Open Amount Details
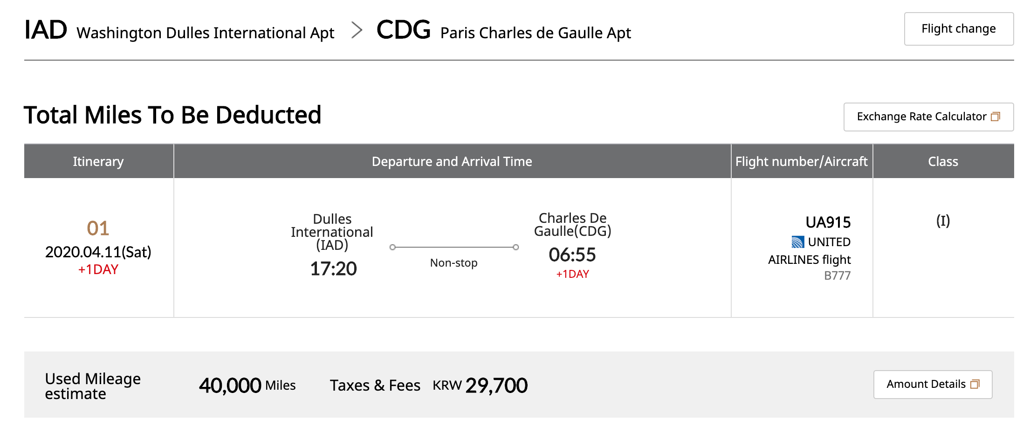The height and width of the screenshot is (427, 1030). point(926,384)
